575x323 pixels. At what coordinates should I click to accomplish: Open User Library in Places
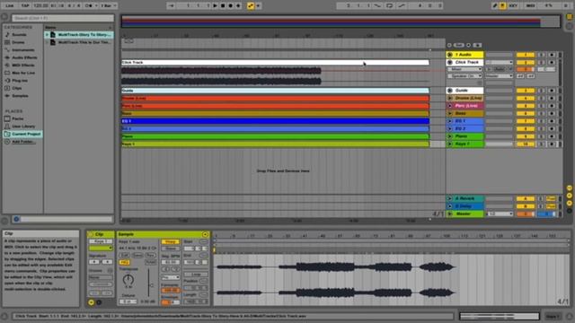coord(23,127)
